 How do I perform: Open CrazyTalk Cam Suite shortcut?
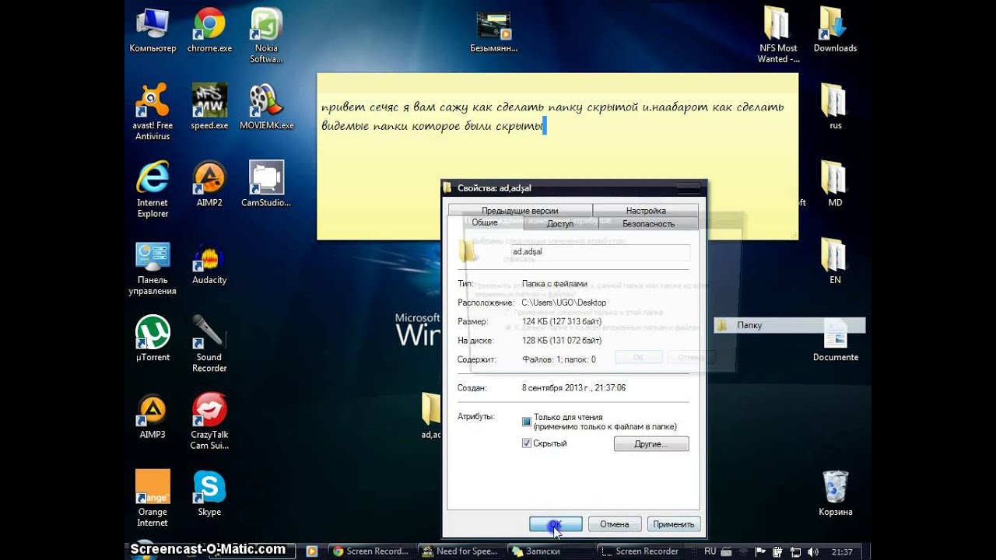(x=209, y=422)
